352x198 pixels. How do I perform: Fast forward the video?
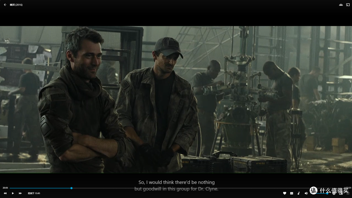[x=20, y=193]
